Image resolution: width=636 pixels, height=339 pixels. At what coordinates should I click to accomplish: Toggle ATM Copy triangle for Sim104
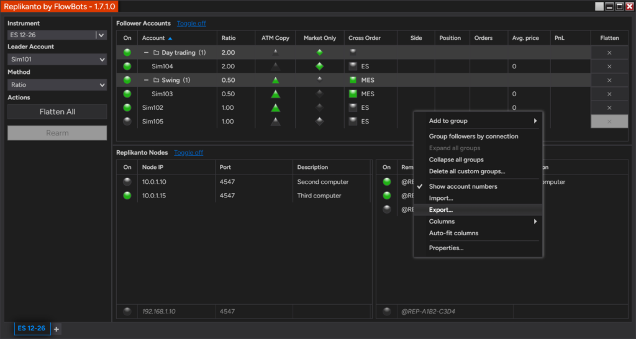click(x=275, y=66)
